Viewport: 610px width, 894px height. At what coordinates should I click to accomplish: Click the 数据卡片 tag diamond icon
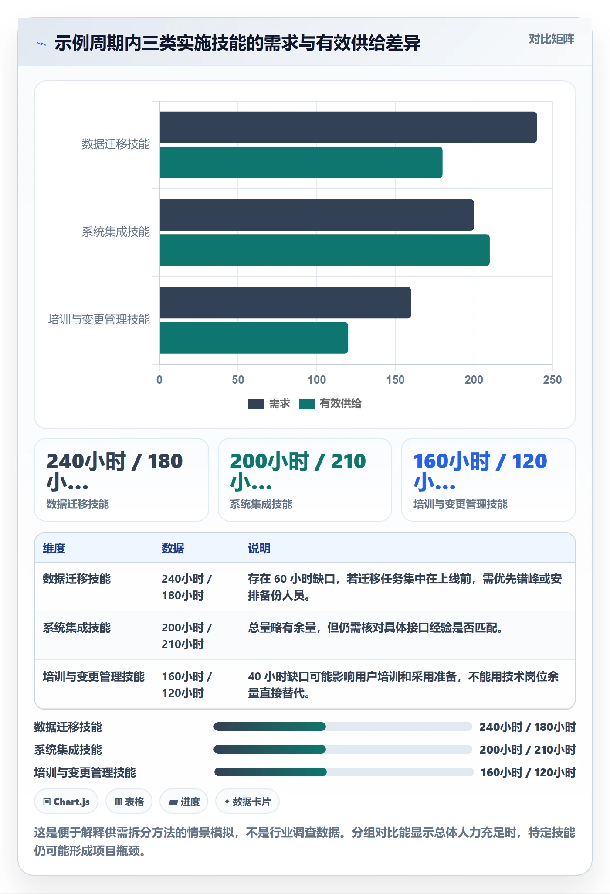(x=227, y=802)
